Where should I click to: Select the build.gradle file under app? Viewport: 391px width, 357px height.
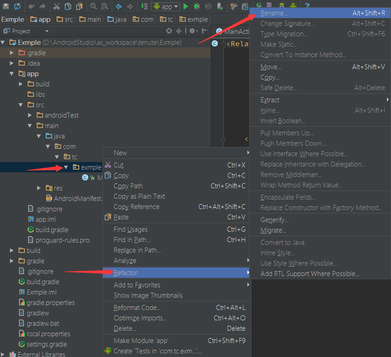[48, 229]
